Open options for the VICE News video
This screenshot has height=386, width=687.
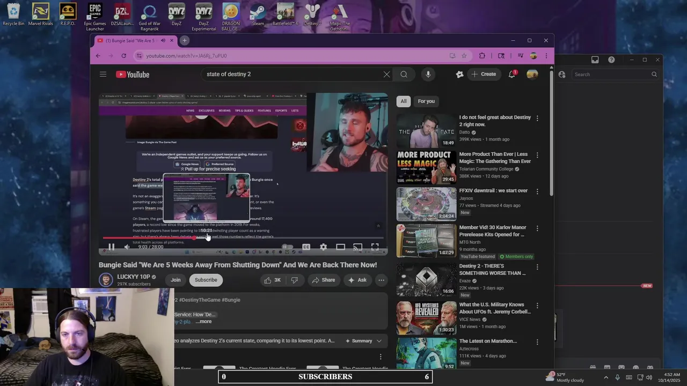click(x=537, y=306)
